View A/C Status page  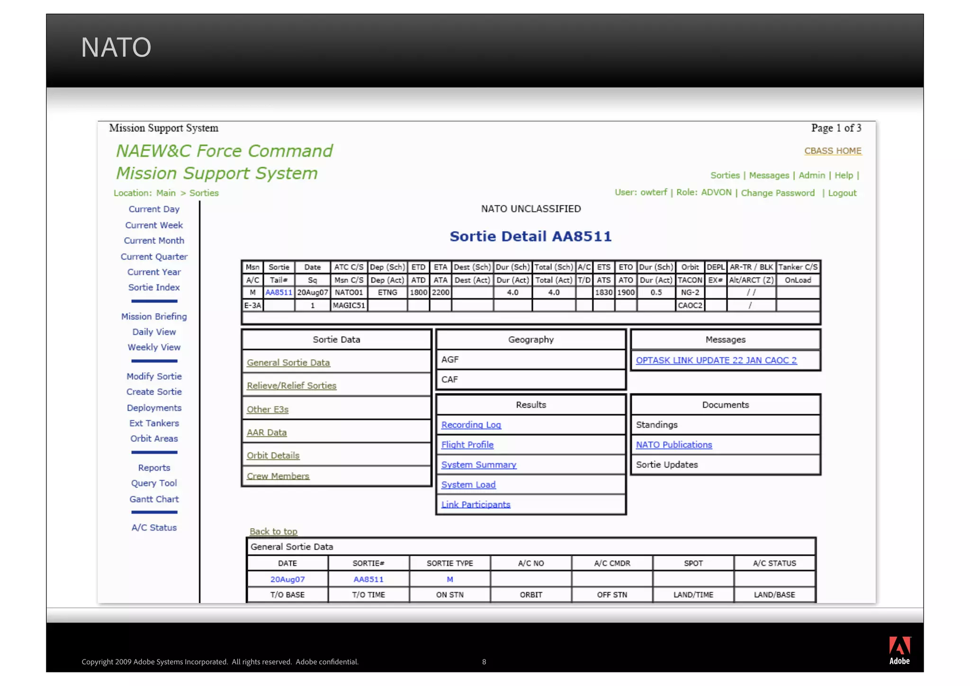pos(154,528)
